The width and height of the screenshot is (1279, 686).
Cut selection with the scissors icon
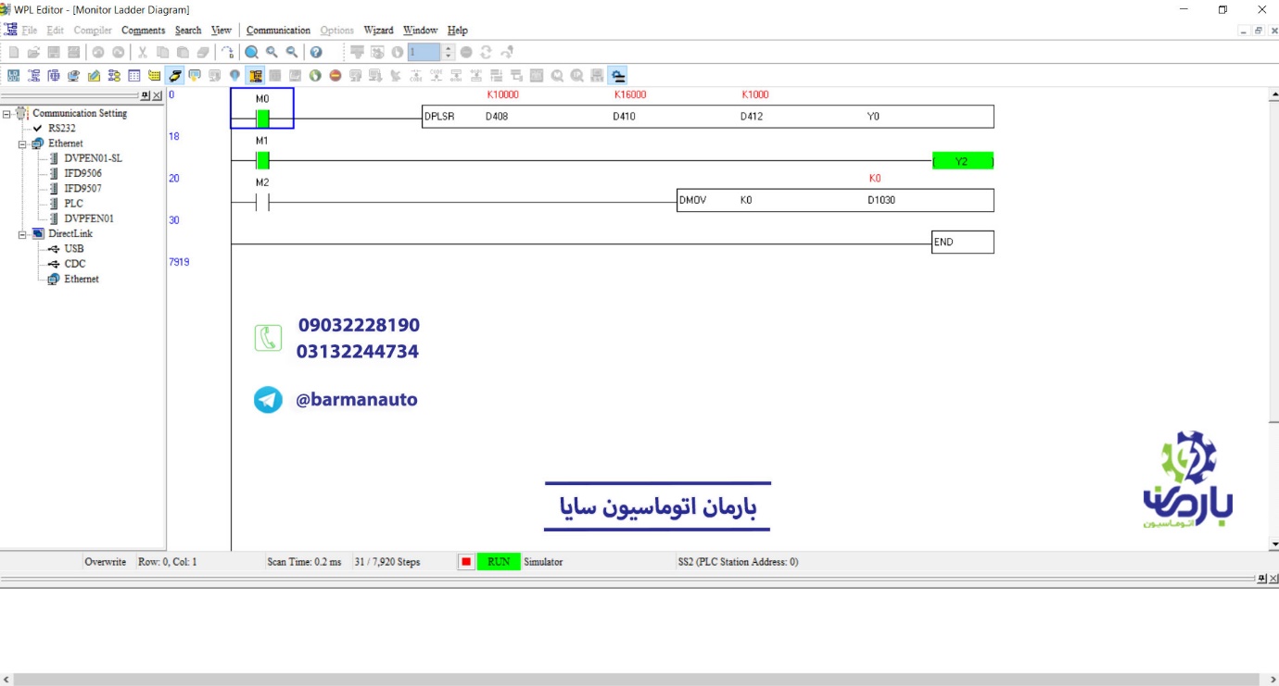(x=142, y=52)
